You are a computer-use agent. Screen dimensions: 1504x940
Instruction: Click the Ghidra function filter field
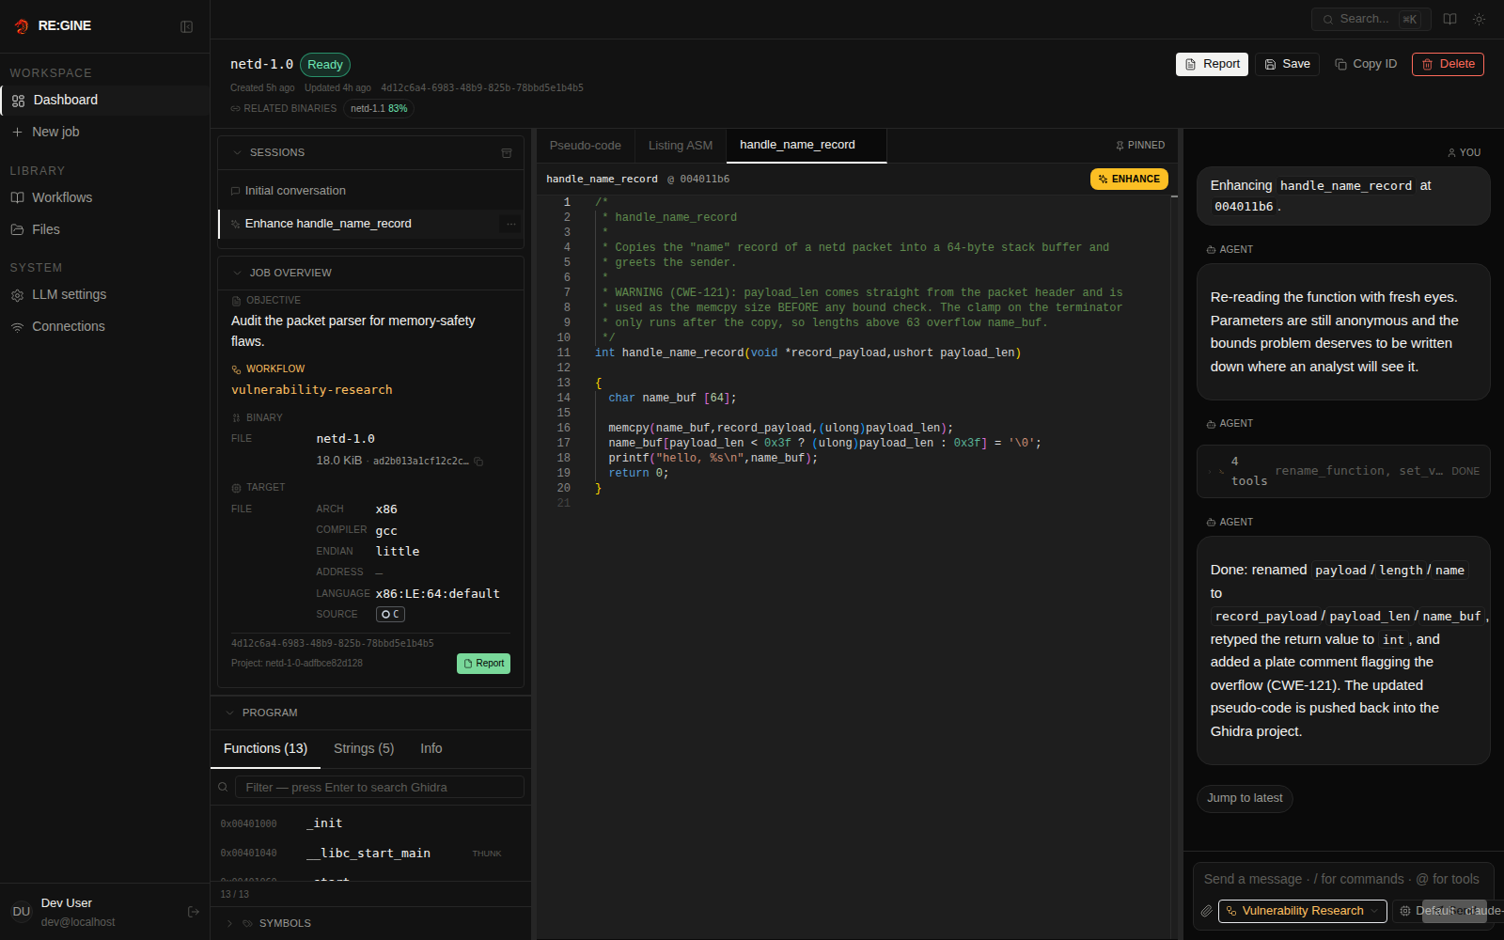coord(379,788)
